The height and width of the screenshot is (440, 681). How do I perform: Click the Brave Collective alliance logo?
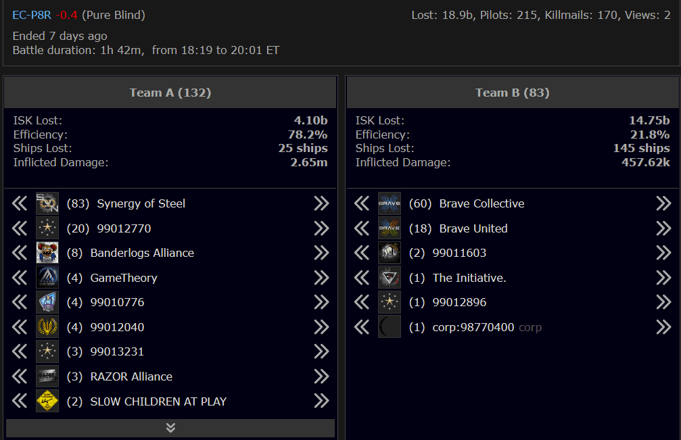click(x=390, y=203)
